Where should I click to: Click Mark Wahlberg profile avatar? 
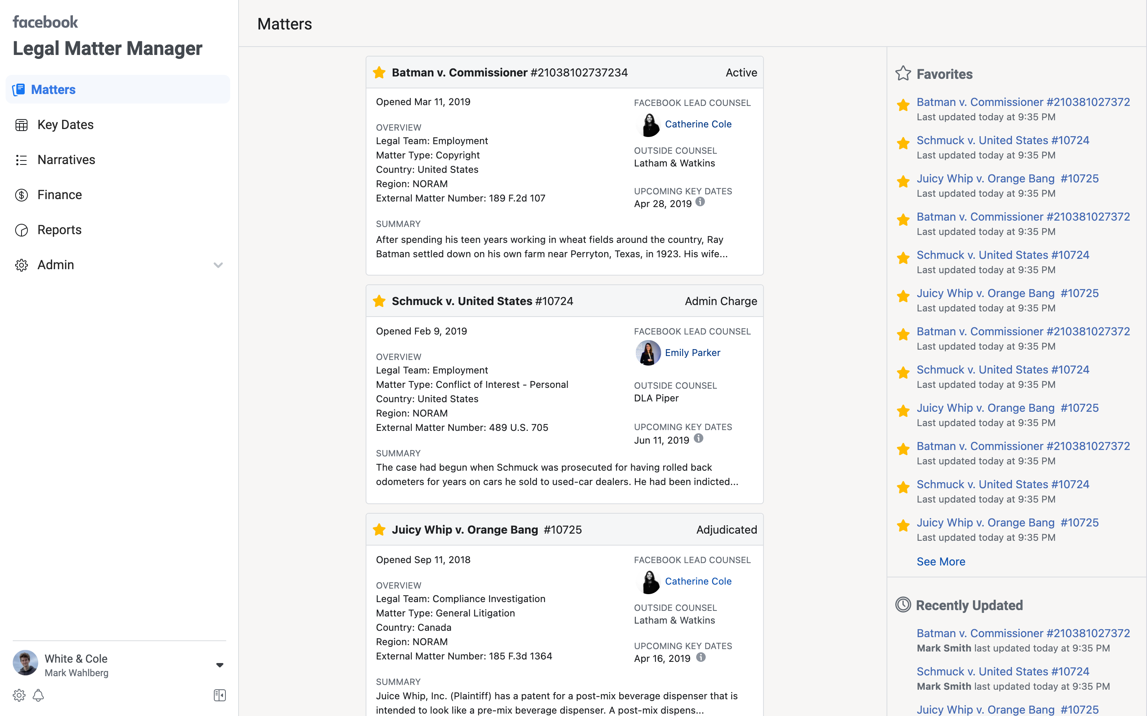[x=25, y=663]
